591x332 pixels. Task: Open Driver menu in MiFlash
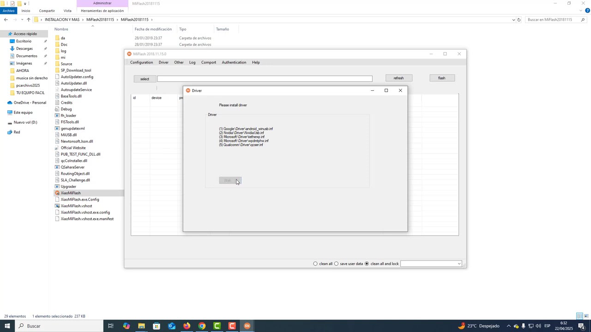[x=163, y=62]
